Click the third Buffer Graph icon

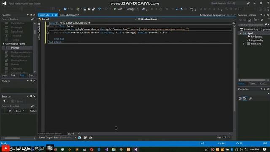[x=91, y=138]
